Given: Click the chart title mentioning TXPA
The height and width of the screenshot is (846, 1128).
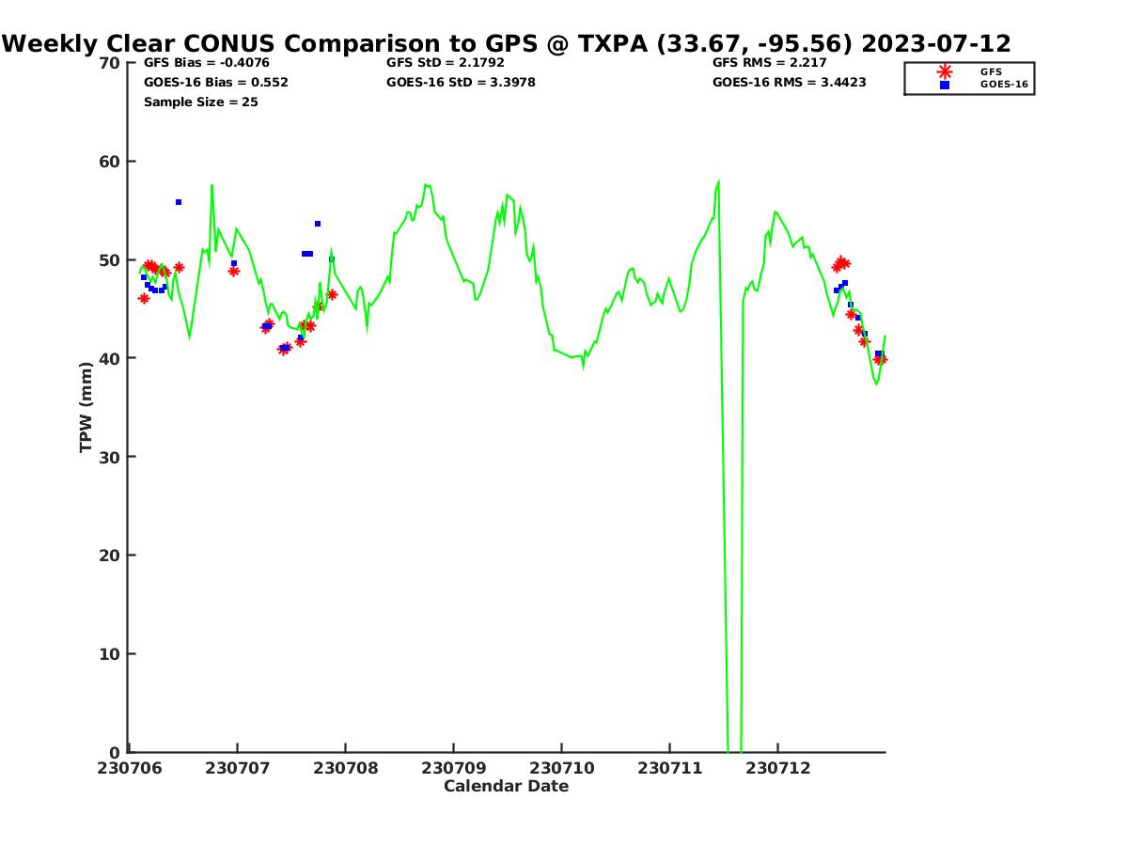Looking at the screenshot, I should (x=507, y=43).
